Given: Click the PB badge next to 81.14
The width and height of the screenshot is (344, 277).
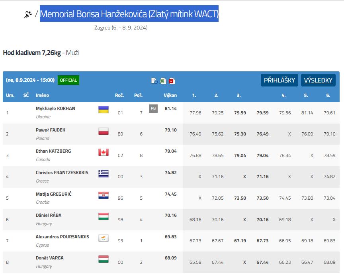Looking at the screenshot, I should click(x=153, y=108).
